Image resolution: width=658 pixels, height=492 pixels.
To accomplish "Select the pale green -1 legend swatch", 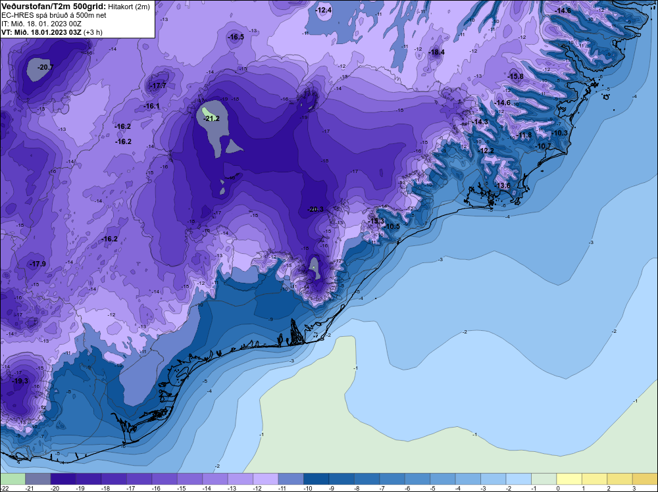I will pyautogui.click(x=544, y=479).
